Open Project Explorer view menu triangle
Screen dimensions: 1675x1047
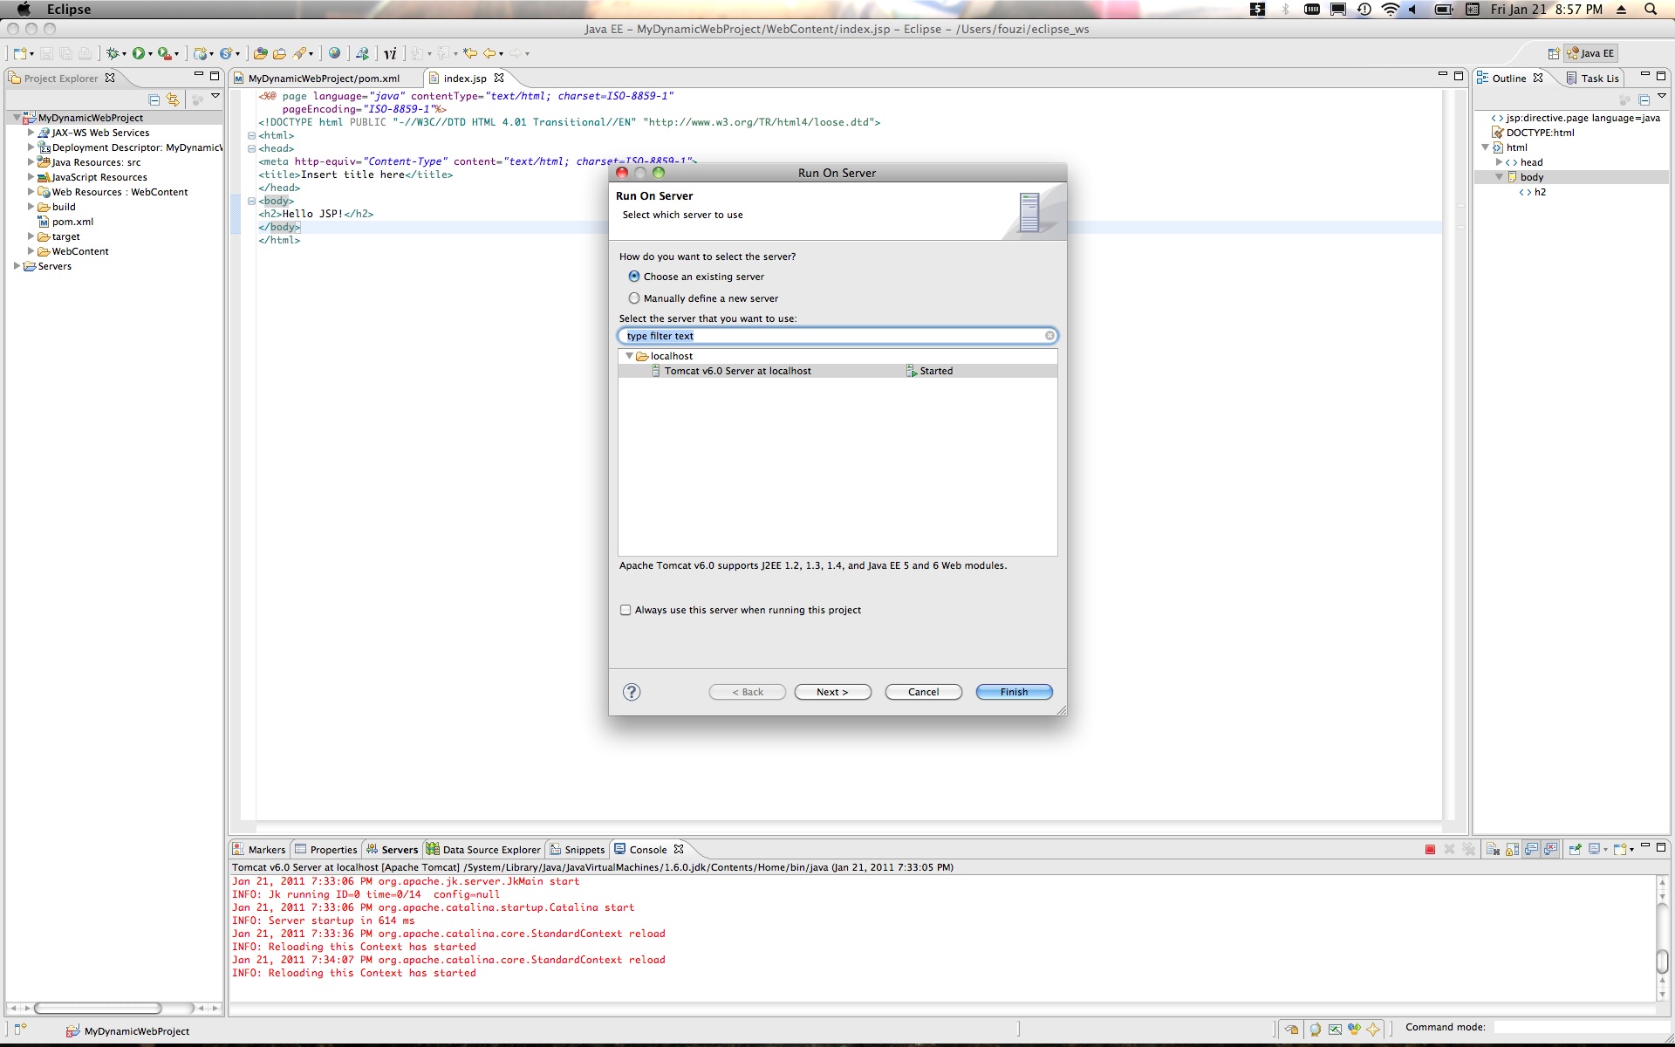click(x=215, y=96)
